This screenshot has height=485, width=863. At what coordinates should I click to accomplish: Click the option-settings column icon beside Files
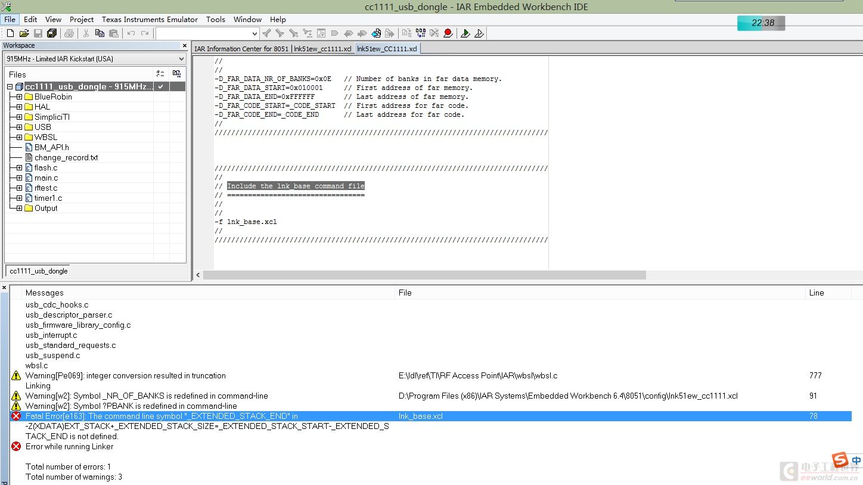160,74
